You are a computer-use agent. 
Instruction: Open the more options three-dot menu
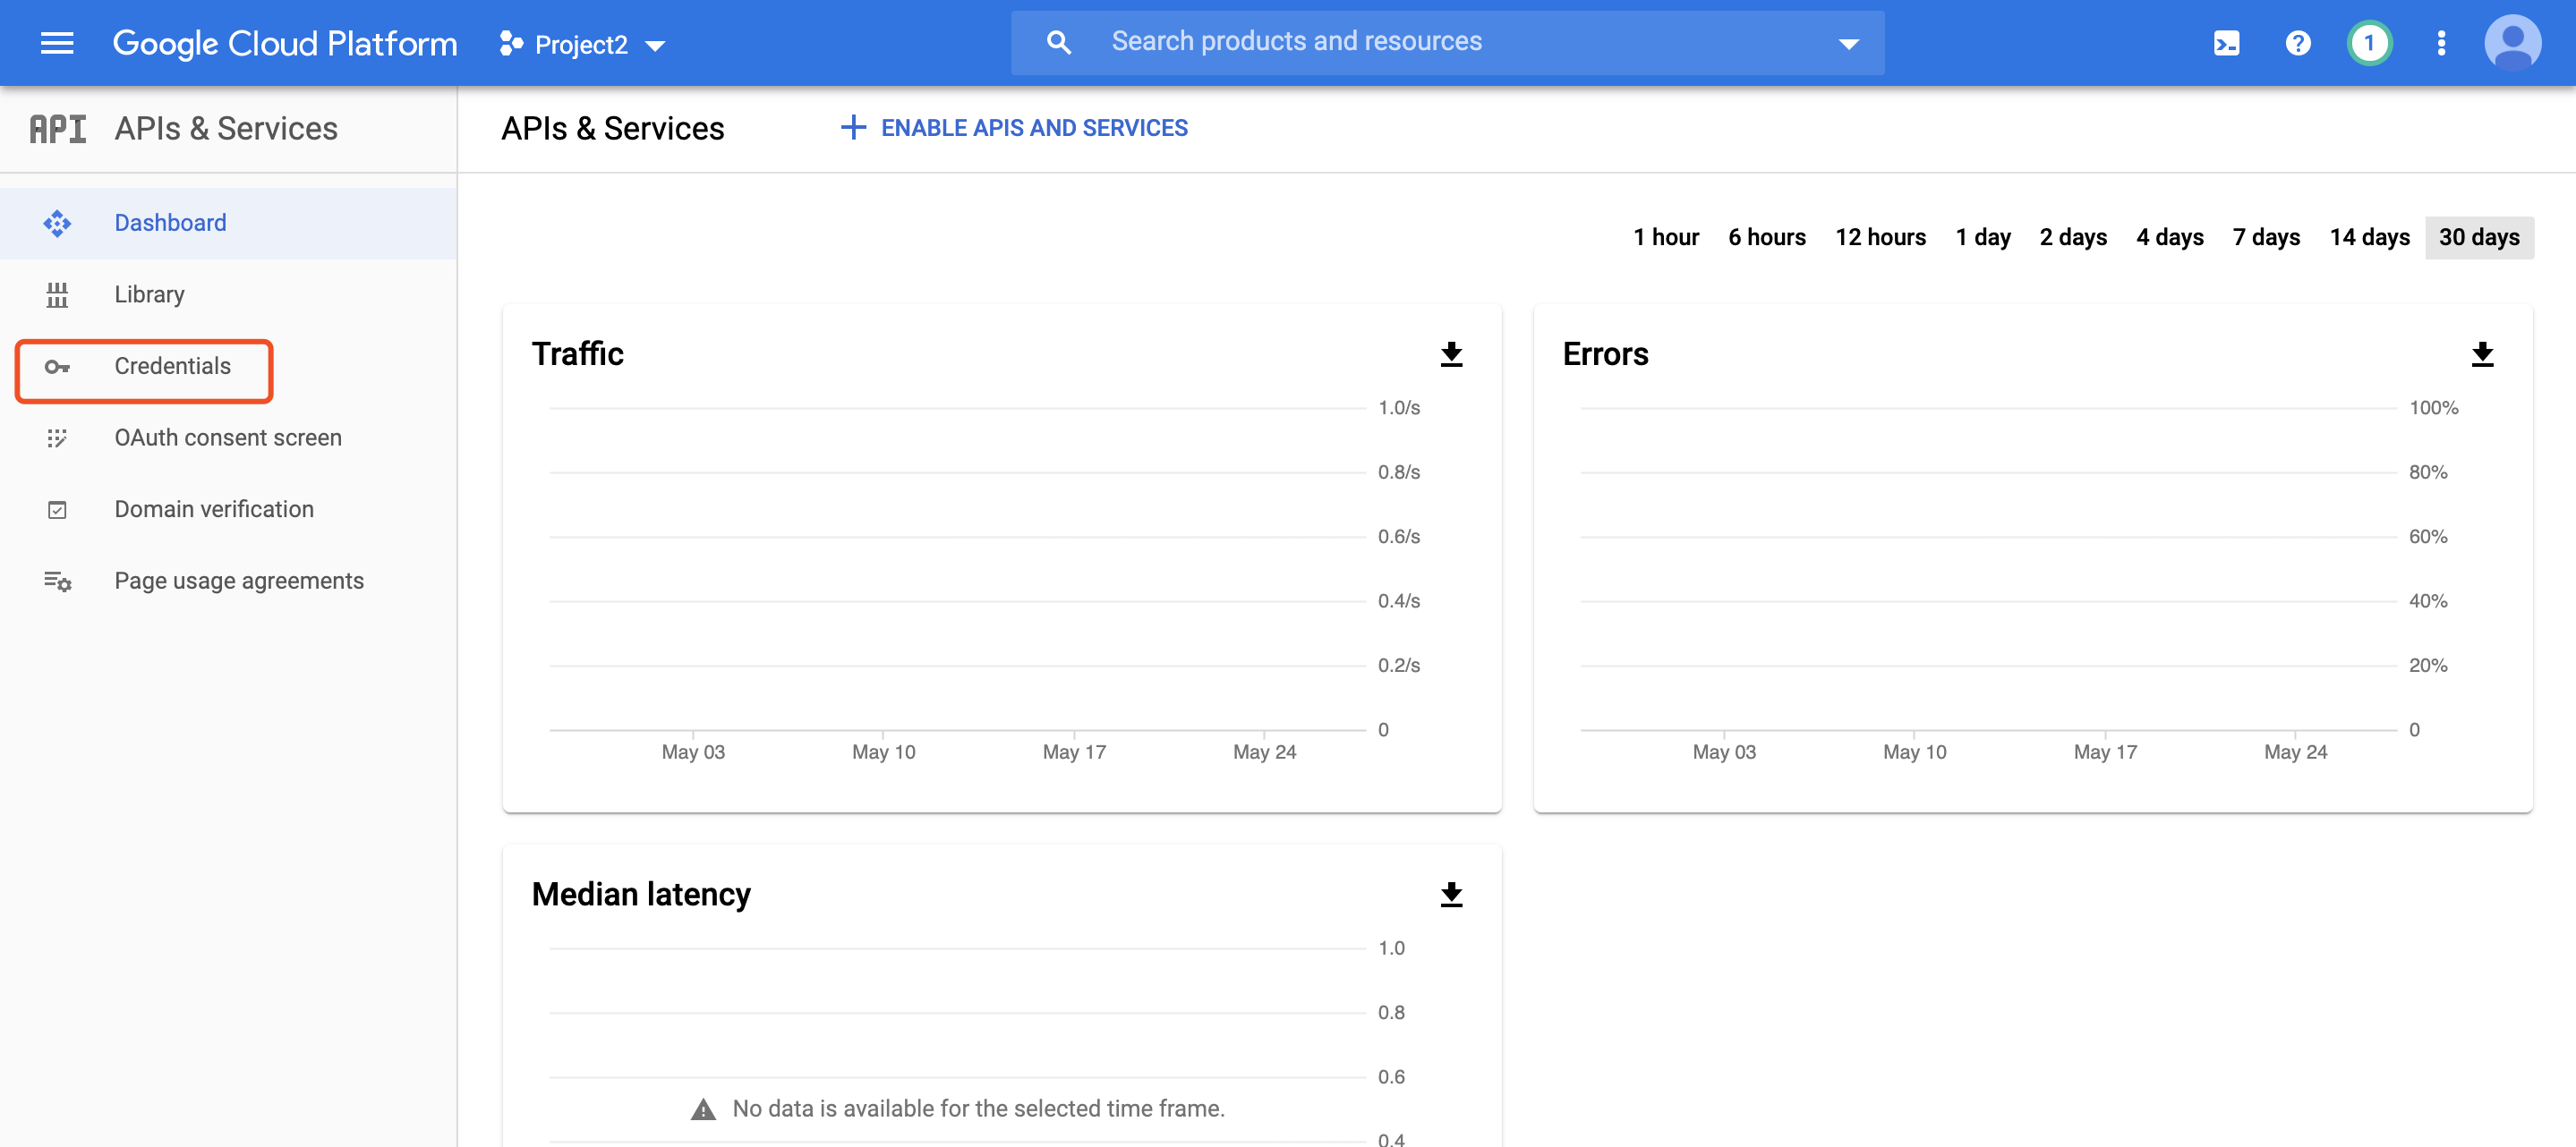pos(2440,42)
